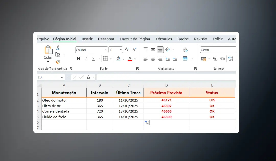The width and height of the screenshot is (276, 161).
Task: Click the Colar paste button
Action: (48, 52)
